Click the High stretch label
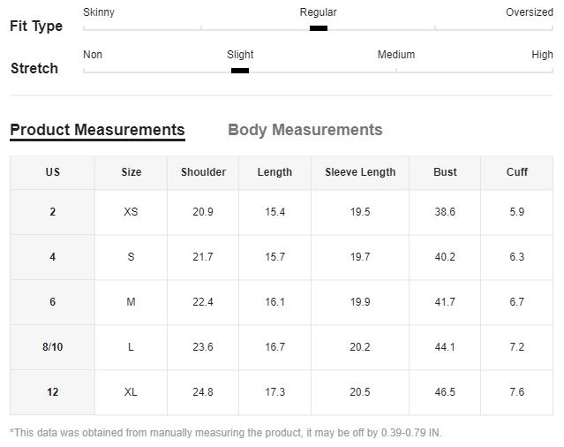 coord(542,55)
